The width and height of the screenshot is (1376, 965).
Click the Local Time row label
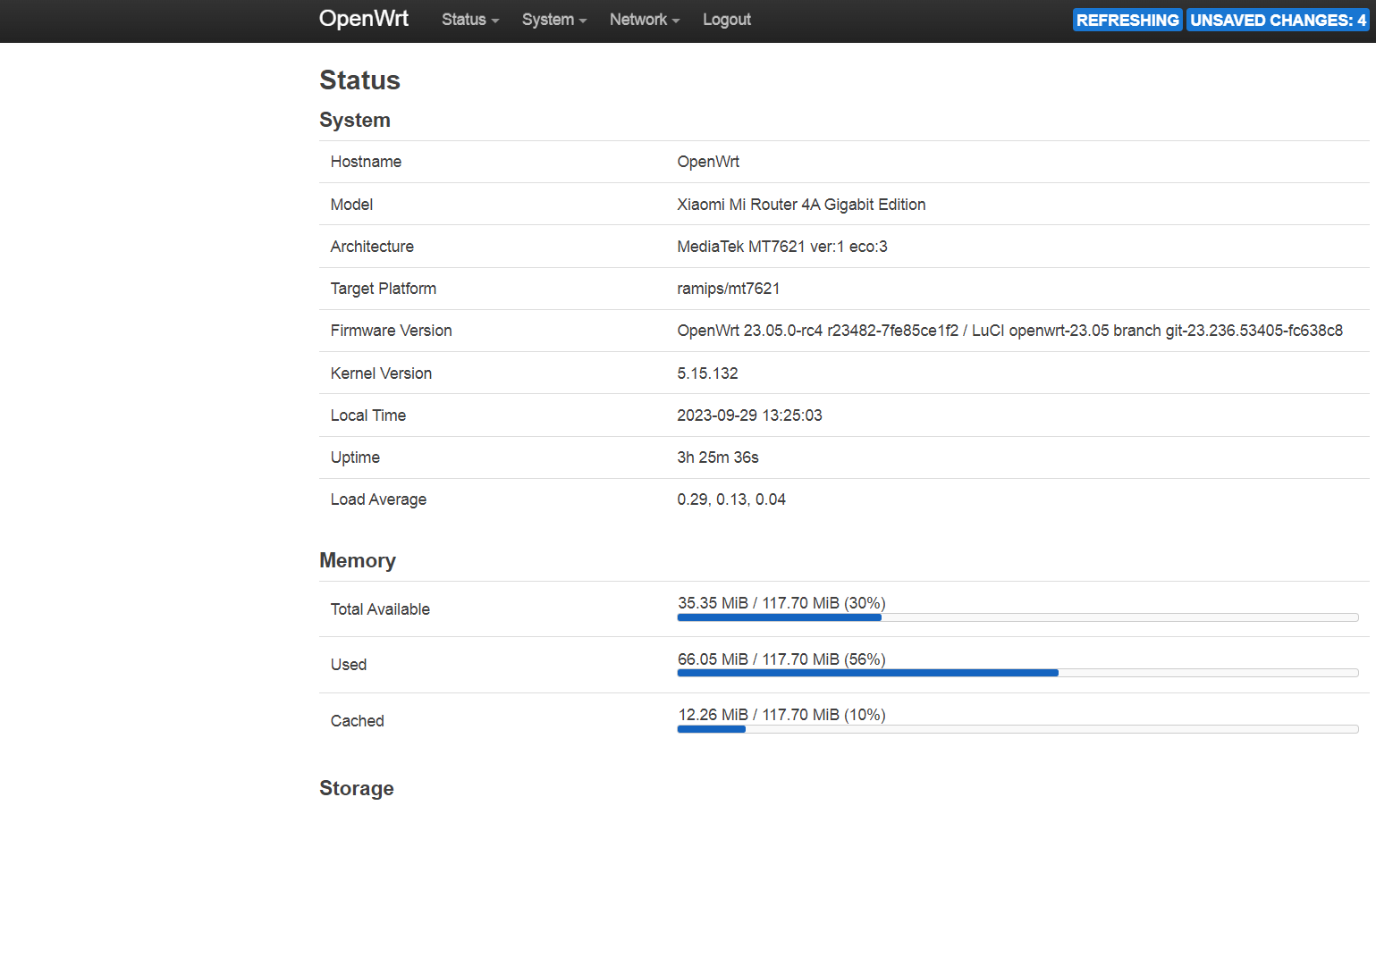pyautogui.click(x=368, y=415)
